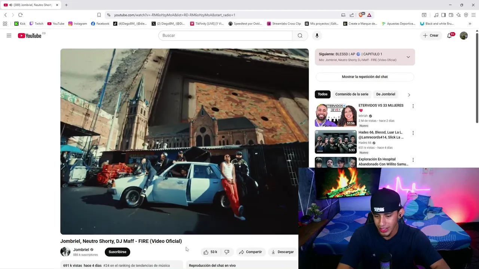Open the Jombriel channel avatar

pyautogui.click(x=65, y=252)
